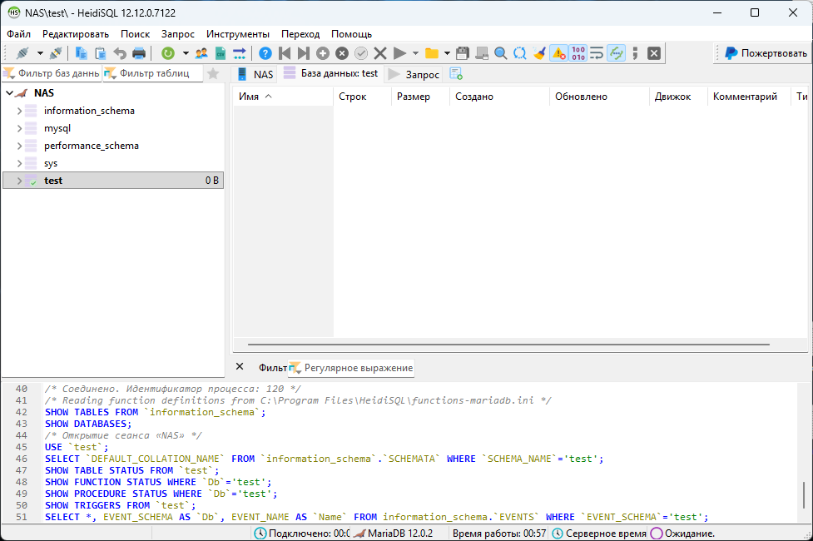
Task: Switch to the Запрос tab
Action: click(x=414, y=74)
